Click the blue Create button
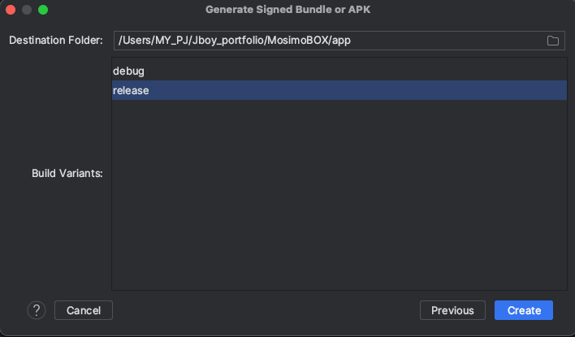This screenshot has width=575, height=337. pos(524,310)
